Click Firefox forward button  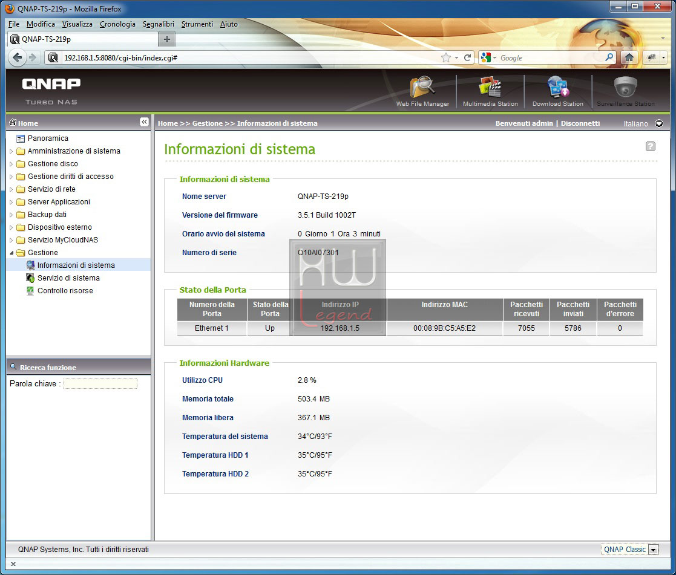pyautogui.click(x=33, y=57)
